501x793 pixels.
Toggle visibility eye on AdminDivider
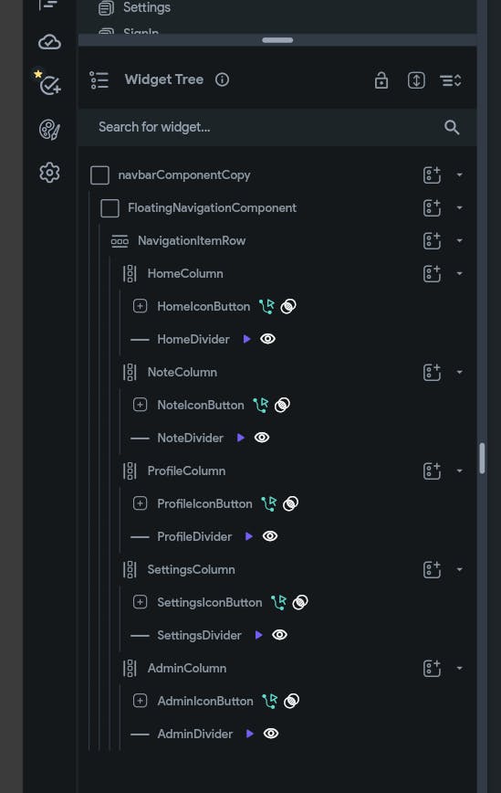[271, 734]
